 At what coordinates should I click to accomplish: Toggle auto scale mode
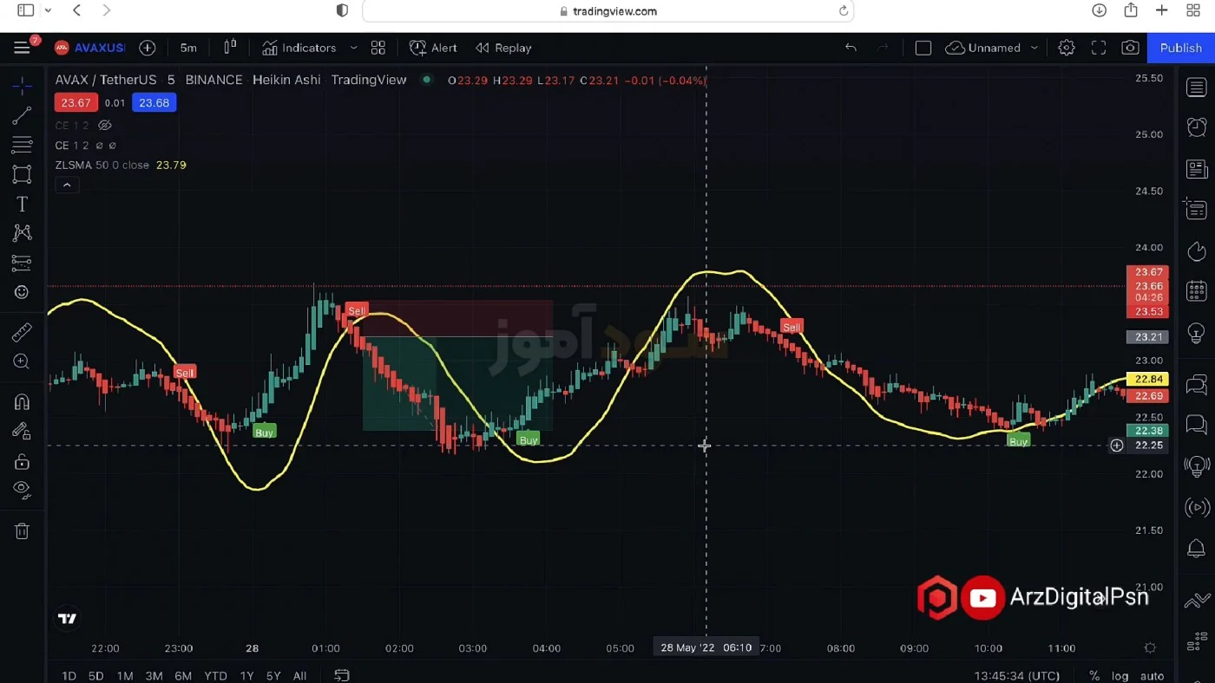point(1152,675)
